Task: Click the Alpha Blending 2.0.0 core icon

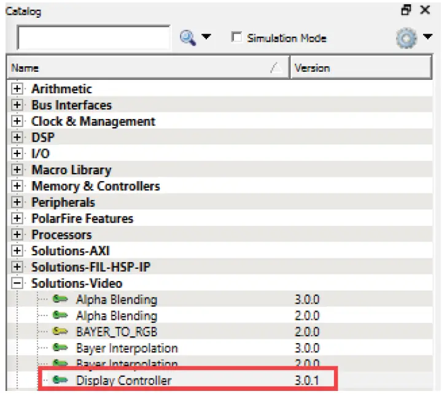Action: (60, 316)
